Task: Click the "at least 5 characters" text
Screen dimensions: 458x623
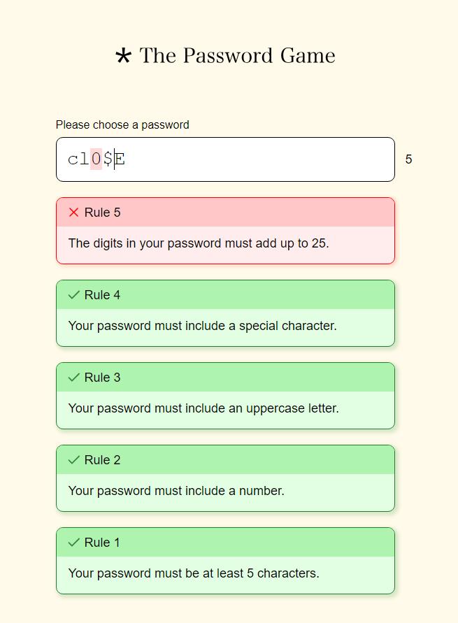Action: click(194, 573)
